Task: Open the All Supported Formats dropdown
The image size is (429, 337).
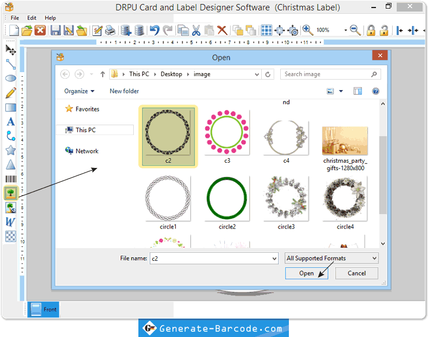Action: [332, 258]
